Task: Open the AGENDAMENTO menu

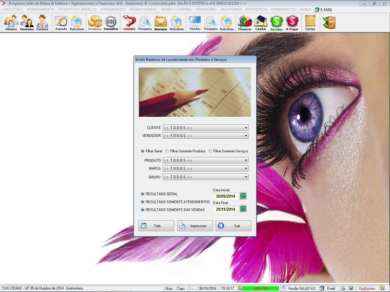Action: click(x=40, y=9)
